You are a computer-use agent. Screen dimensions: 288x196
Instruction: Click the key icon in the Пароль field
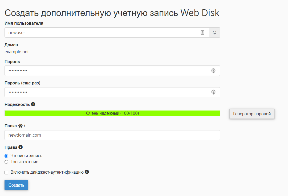coord(213,71)
